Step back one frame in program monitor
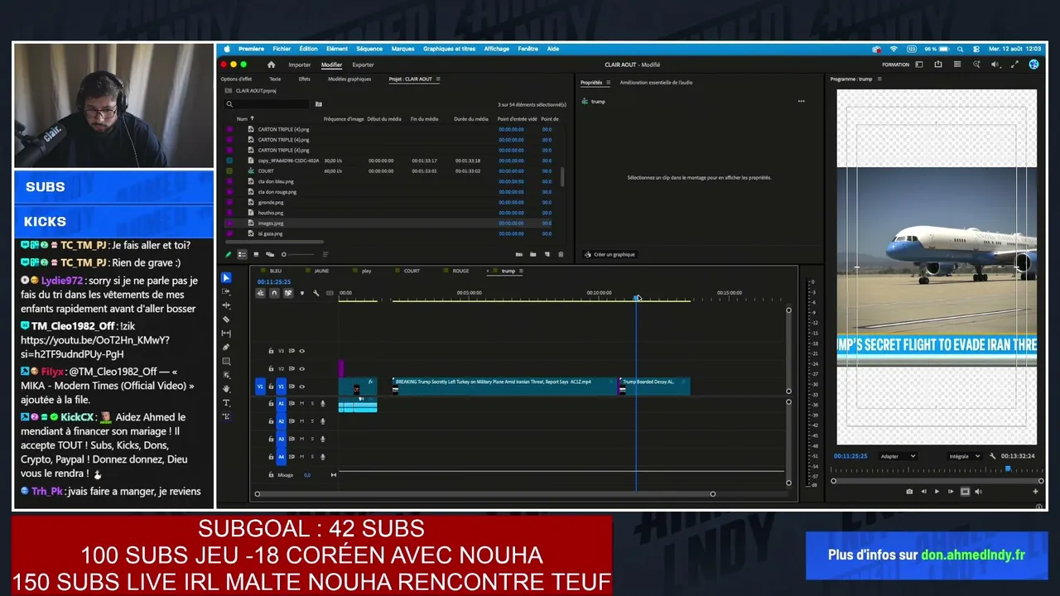This screenshot has width=1060, height=596. (924, 492)
